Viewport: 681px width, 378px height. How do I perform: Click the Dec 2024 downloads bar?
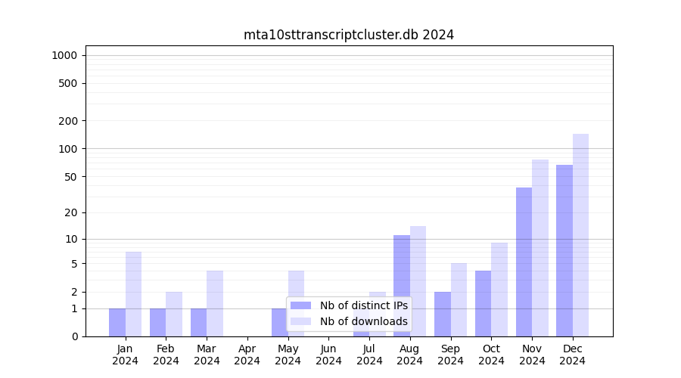(x=580, y=234)
